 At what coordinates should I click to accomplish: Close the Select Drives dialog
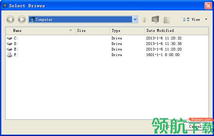click(208, 6)
